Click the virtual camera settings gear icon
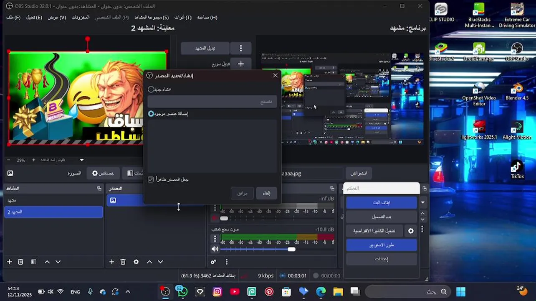 (411, 231)
